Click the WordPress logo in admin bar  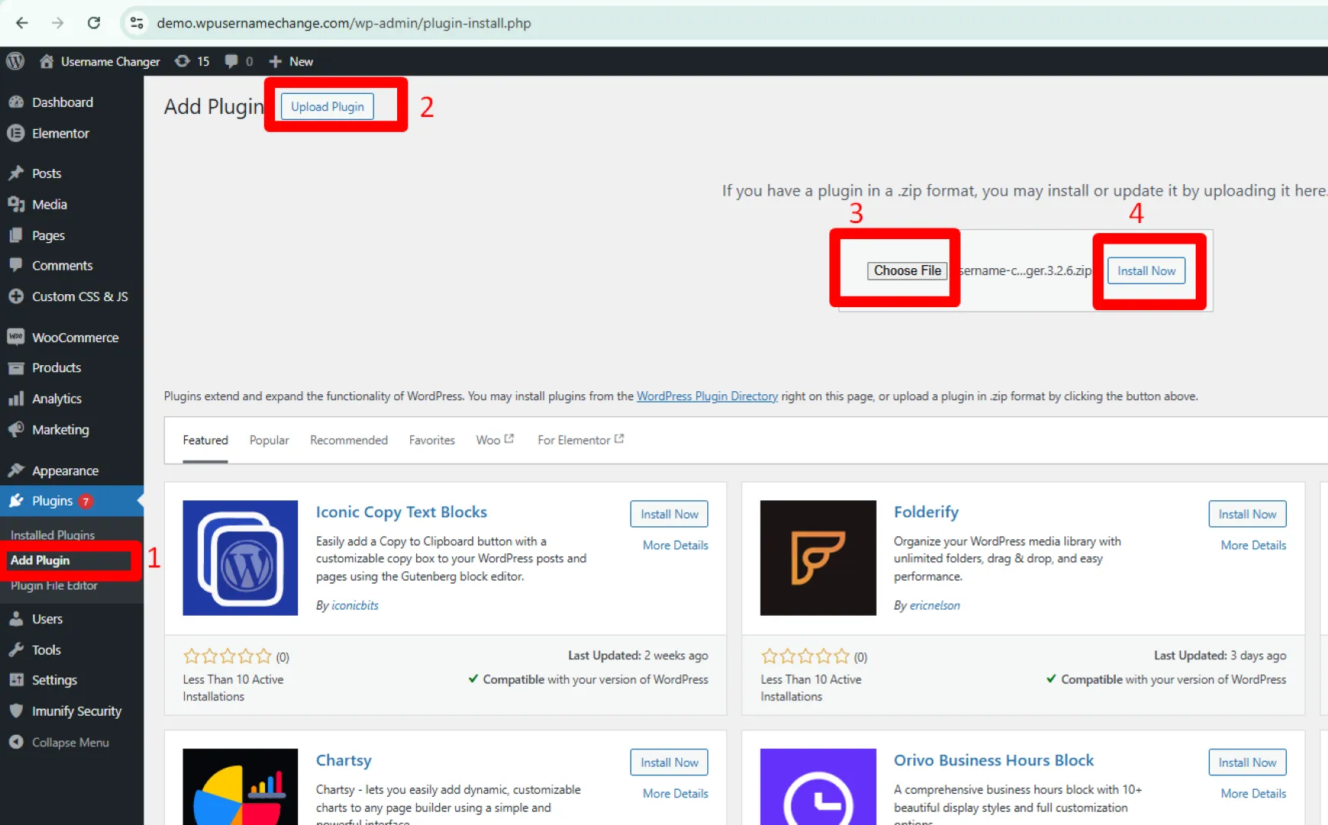pyautogui.click(x=15, y=61)
